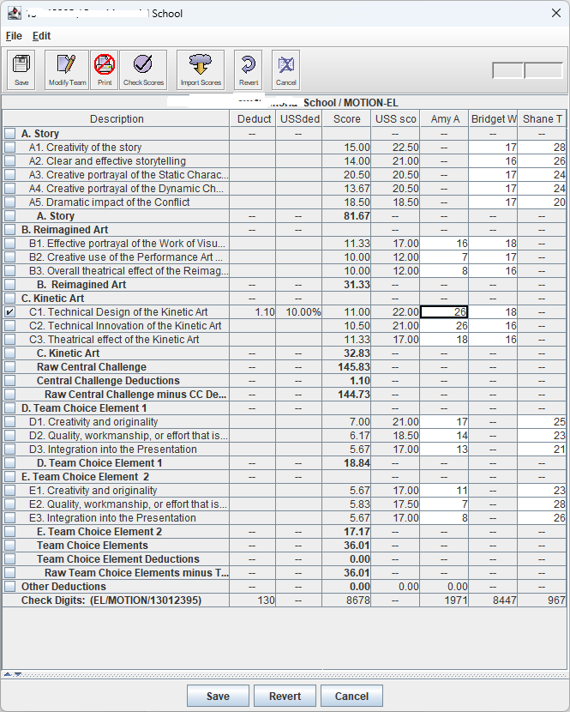Click the Deduct column header
This screenshot has height=712, width=570.
[253, 119]
